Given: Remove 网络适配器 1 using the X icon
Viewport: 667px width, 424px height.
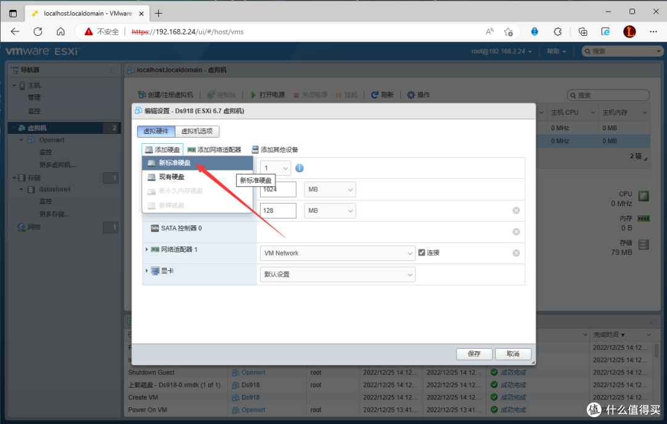Looking at the screenshot, I should [x=516, y=253].
